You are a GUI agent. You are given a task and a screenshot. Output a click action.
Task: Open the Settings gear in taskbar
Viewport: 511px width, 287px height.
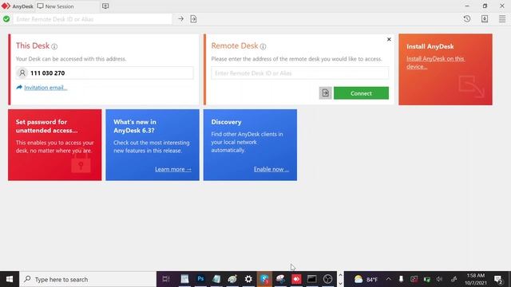[248, 279]
